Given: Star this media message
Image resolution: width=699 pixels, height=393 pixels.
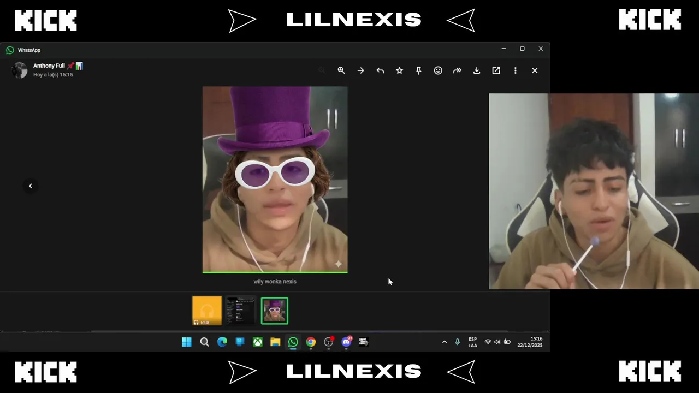Looking at the screenshot, I should 399,70.
